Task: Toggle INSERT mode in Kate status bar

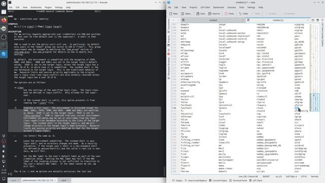Action: point(266,176)
